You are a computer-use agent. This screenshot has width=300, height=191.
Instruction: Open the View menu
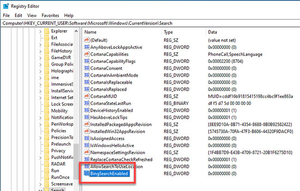pyautogui.click(x=32, y=16)
